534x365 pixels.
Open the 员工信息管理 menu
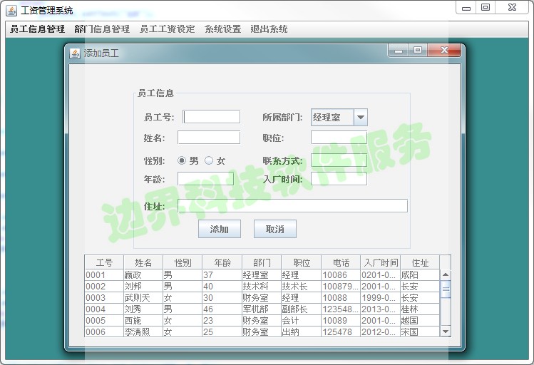[x=38, y=29]
